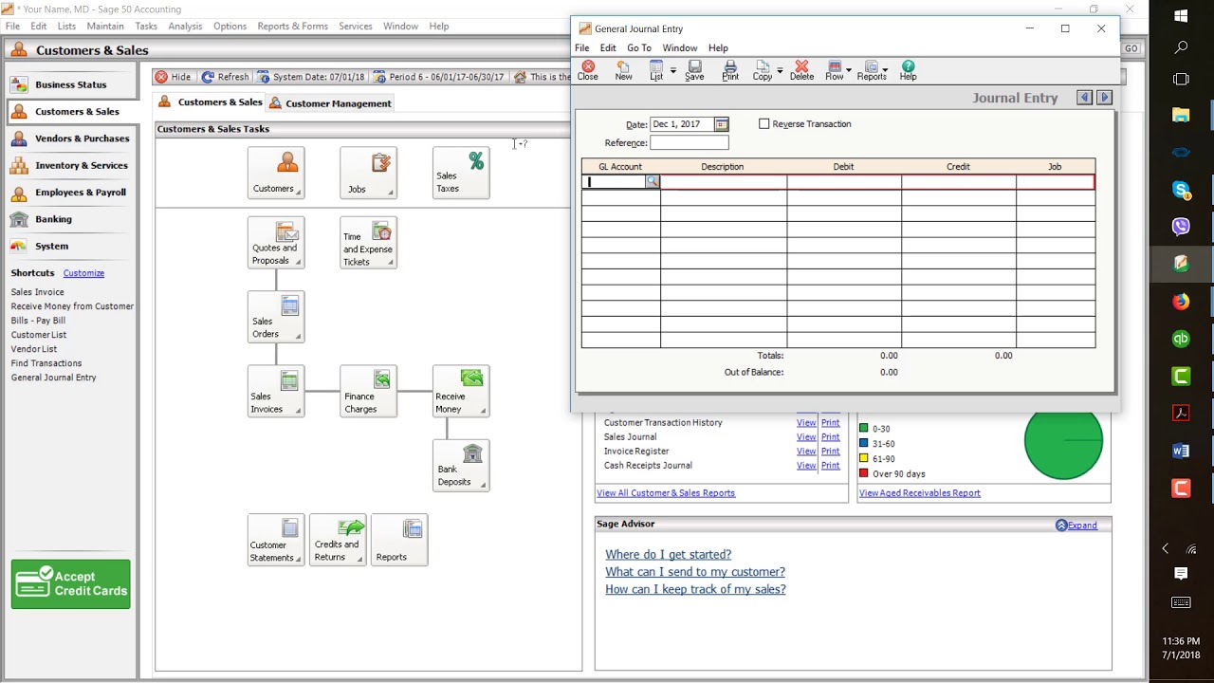Open the Reports task icon
Screen dimensions: 1214x683
(399, 540)
